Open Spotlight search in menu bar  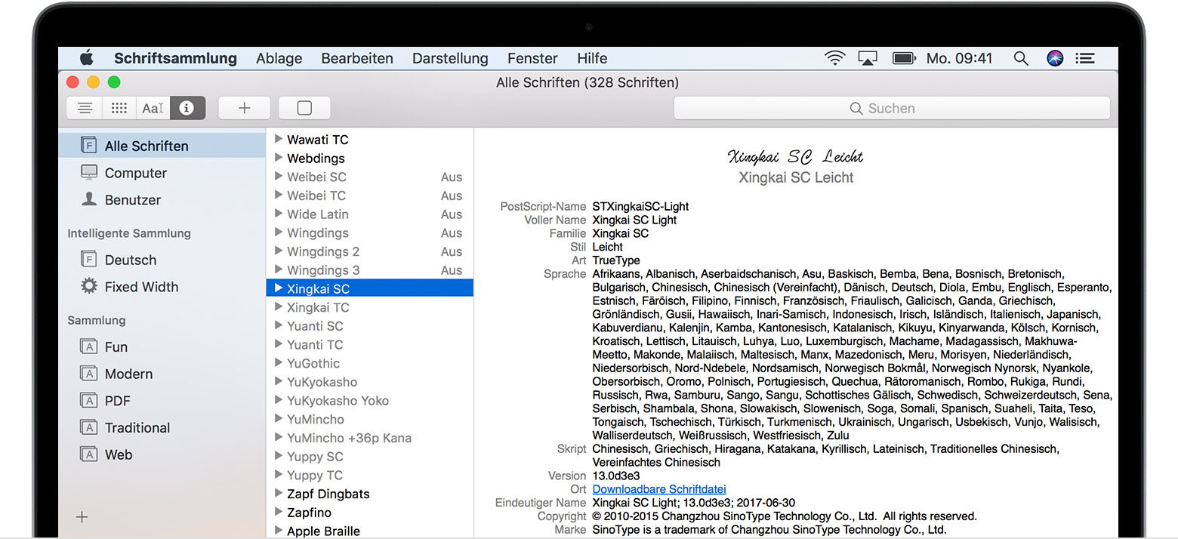(1021, 58)
